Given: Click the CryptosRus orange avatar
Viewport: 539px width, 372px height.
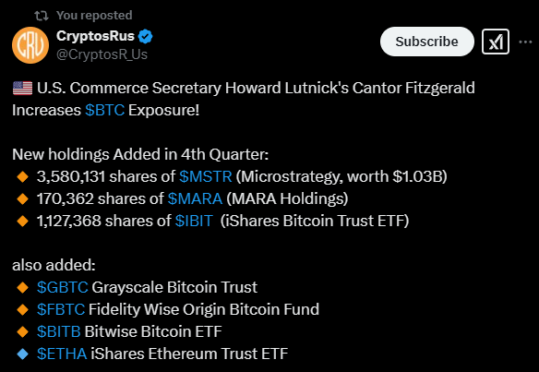Looking at the screenshot, I should [30, 45].
